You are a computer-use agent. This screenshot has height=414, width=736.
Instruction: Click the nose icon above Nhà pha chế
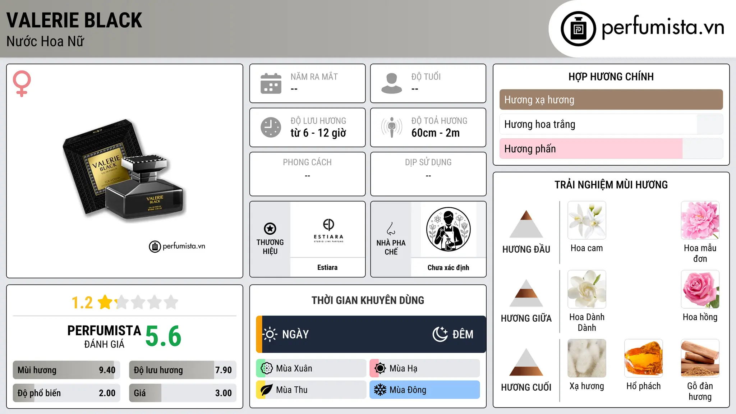tap(391, 229)
